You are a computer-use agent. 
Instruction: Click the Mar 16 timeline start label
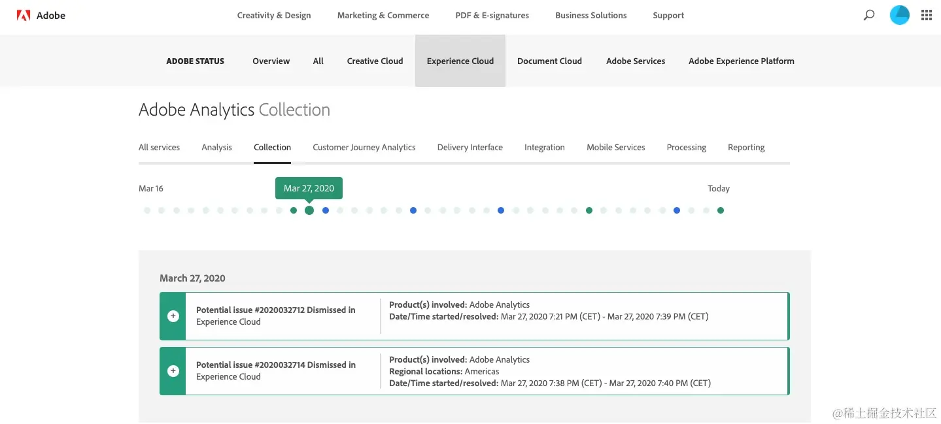[151, 188]
